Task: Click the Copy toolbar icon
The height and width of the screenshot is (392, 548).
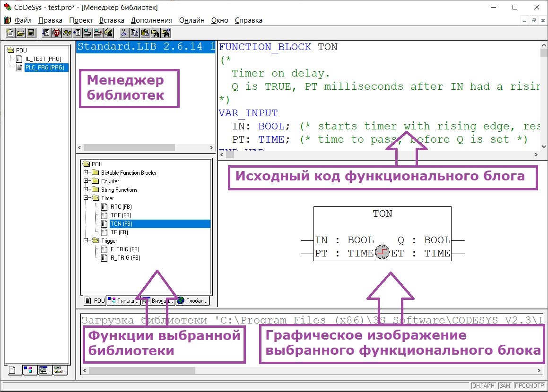Action: pos(134,33)
